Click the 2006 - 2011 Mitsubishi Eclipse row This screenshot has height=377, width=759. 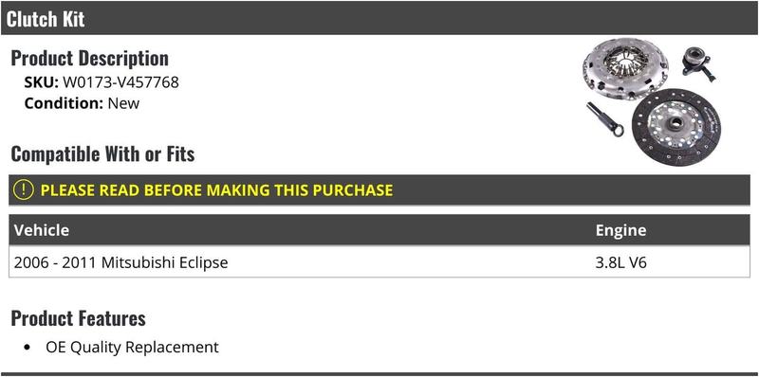(x=379, y=262)
